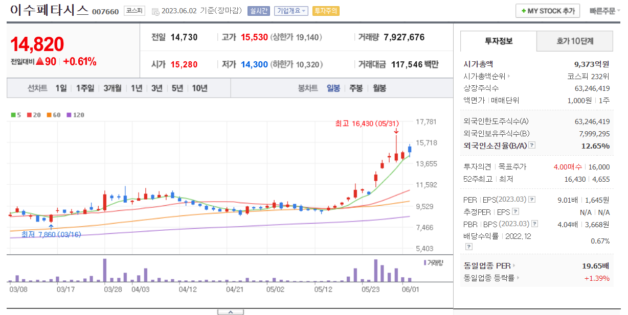Click the 배당수익률 value 0.67%

tap(600, 241)
